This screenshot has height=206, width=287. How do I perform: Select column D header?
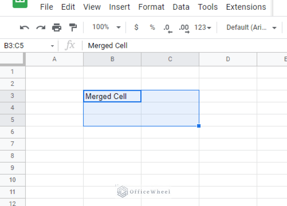(228, 59)
